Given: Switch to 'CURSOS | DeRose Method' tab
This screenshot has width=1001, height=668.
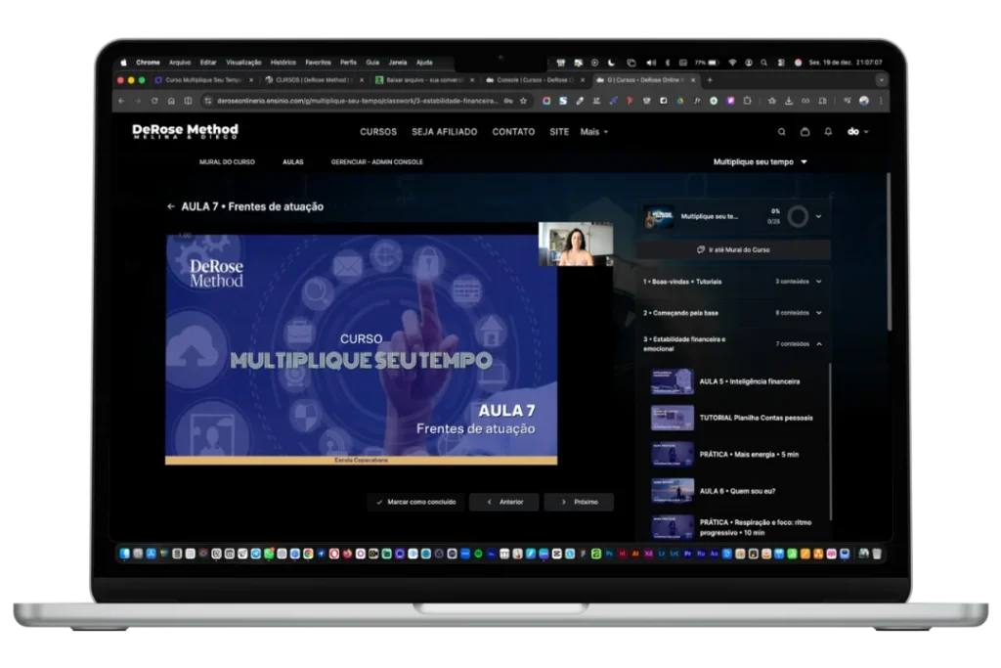Looking at the screenshot, I should 313,80.
